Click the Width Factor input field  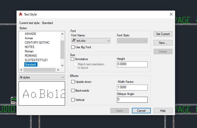tap(132, 87)
